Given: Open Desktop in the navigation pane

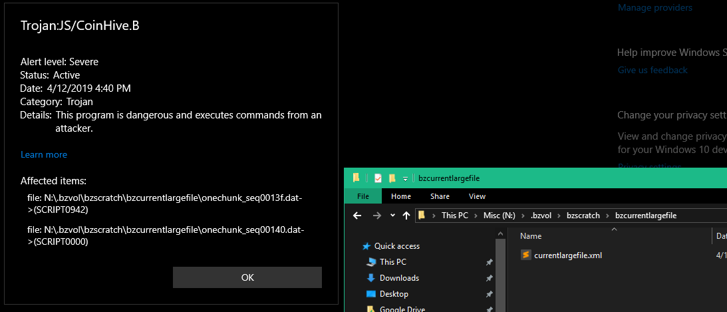Looking at the screenshot, I should point(394,294).
